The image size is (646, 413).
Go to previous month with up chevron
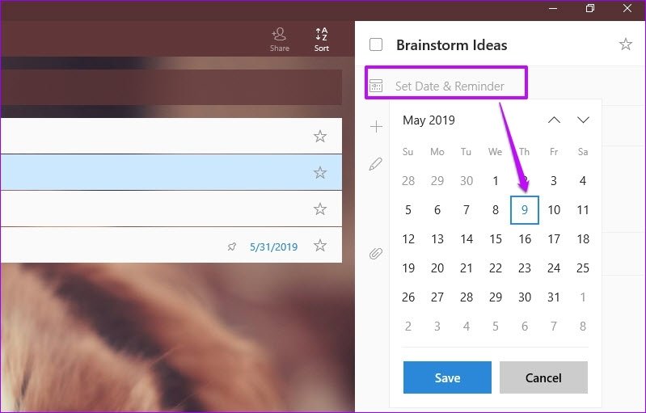(554, 120)
